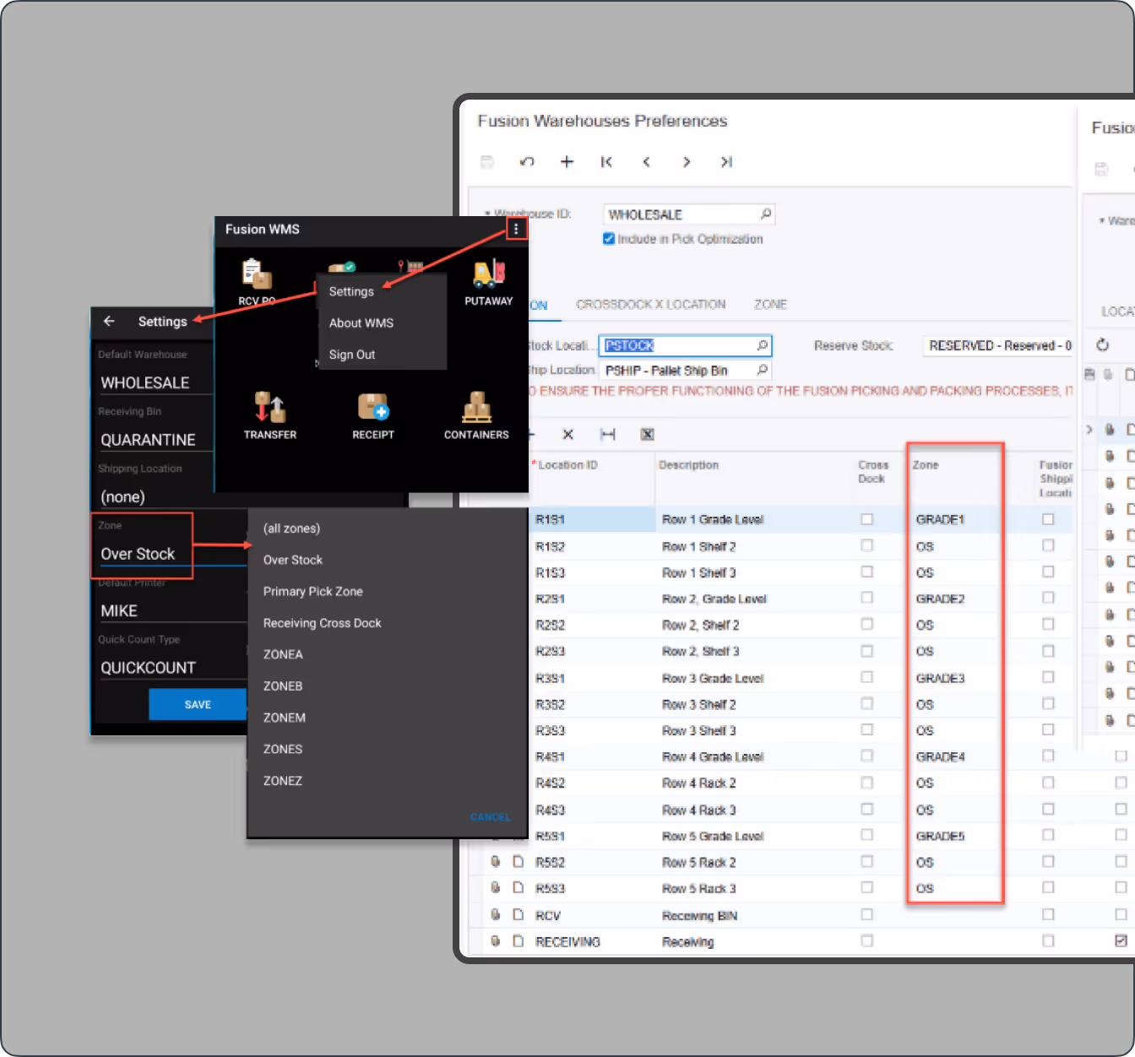Click the Zone column header
Screen dimensions: 1135x1057
click(x=926, y=465)
